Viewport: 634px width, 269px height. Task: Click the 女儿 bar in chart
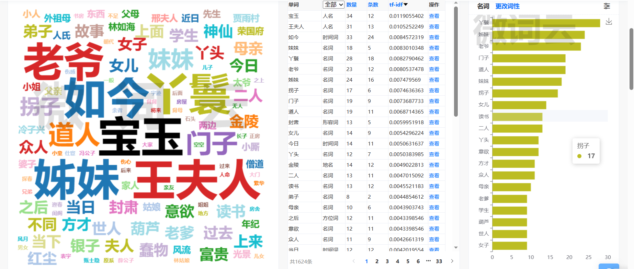coord(519,105)
